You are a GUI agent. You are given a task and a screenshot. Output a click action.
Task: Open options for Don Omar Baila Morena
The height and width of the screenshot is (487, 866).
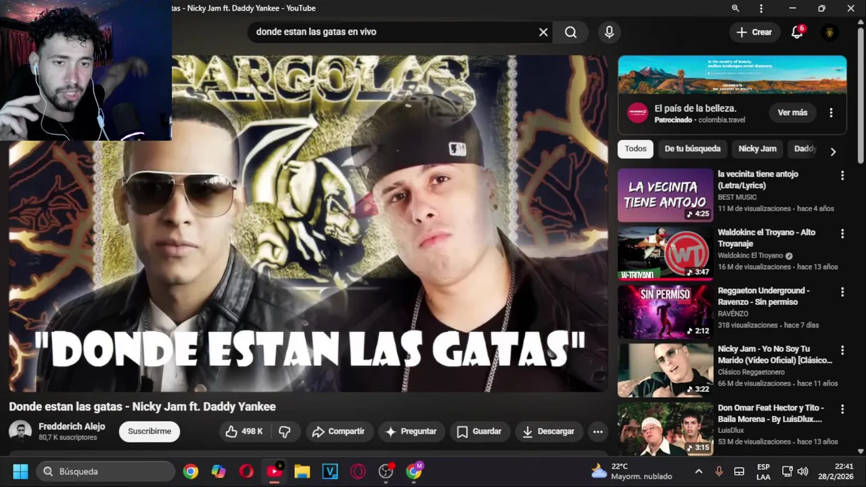pyautogui.click(x=842, y=409)
